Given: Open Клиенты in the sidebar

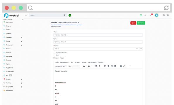Looking at the screenshot, I should pyautogui.click(x=8, y=34).
